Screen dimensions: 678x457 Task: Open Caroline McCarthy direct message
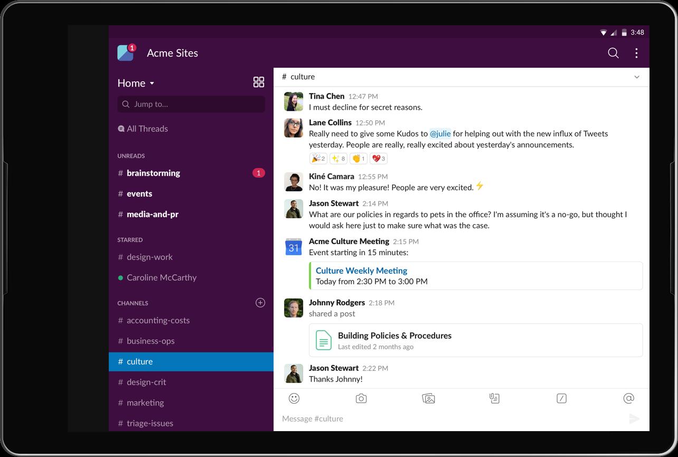(x=191, y=277)
